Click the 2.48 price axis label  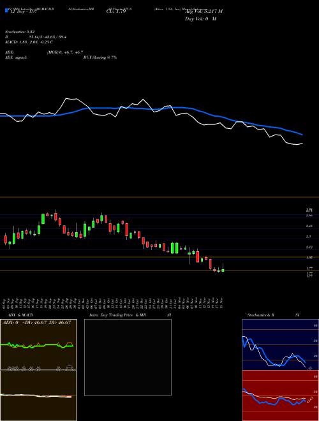[x=309, y=226]
